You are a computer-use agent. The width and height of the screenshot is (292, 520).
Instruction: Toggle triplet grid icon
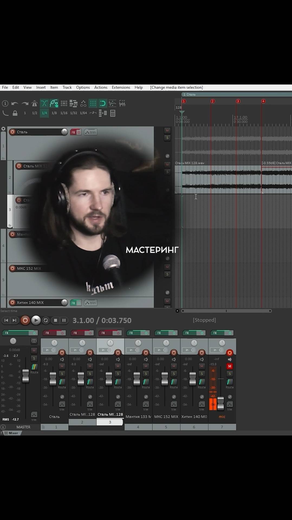pos(93,113)
